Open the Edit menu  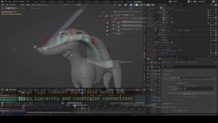point(10,2)
